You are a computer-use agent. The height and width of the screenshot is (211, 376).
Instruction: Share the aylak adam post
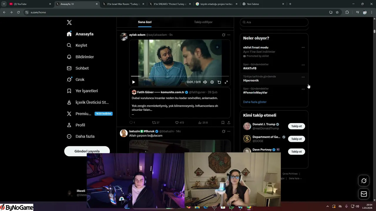(229, 122)
